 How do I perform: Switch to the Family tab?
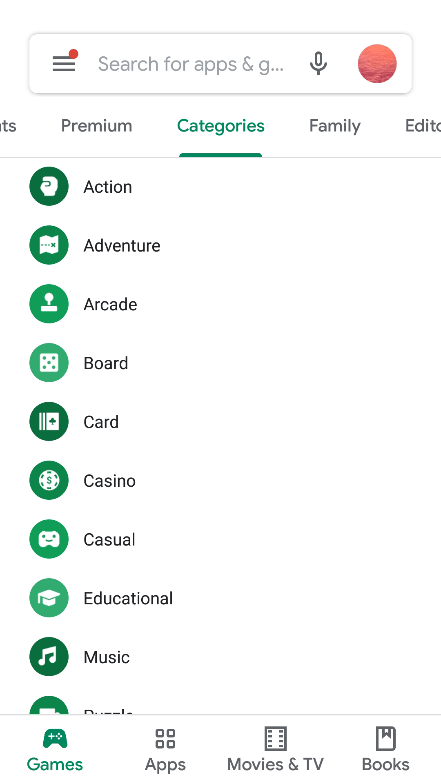click(335, 126)
